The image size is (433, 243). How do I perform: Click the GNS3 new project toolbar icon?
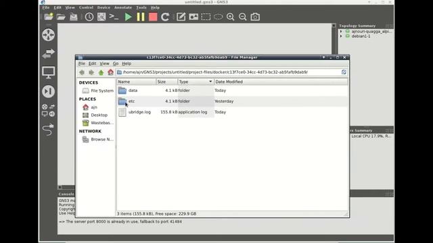pos(49,17)
